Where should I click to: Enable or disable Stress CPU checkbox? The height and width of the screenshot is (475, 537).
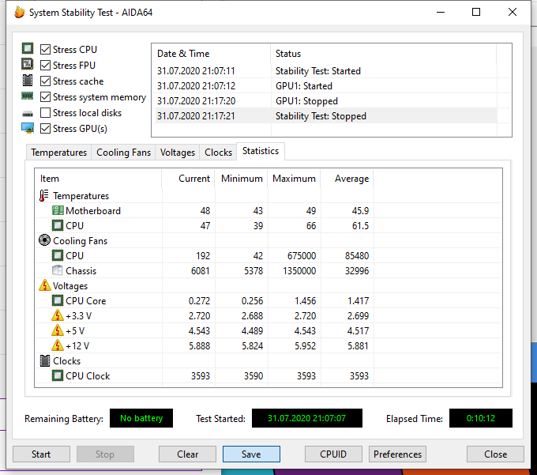tap(45, 49)
